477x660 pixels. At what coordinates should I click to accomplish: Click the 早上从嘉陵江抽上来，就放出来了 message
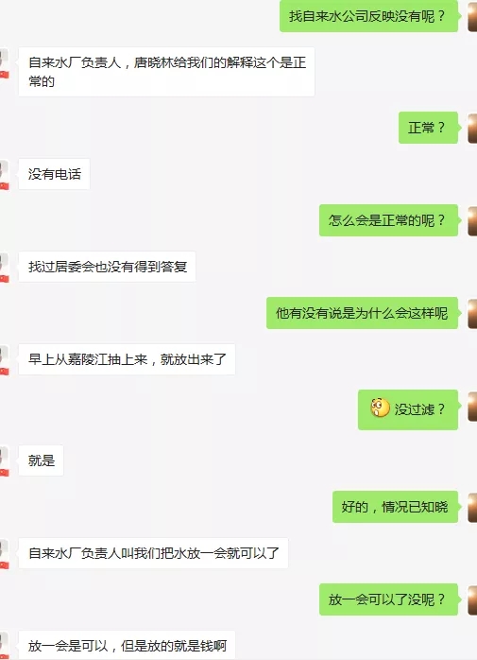point(127,359)
